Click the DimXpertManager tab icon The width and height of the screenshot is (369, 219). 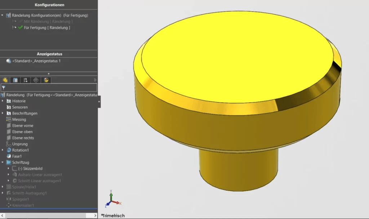36,80
